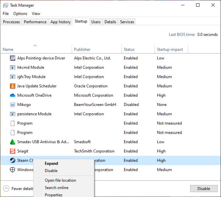Click the Smadav USB Antivirus icon
Image resolution: width=221 pixels, height=197 pixels.
[13, 142]
